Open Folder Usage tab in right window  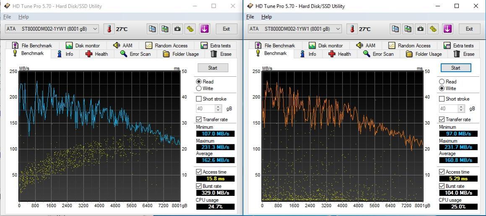tap(424, 54)
